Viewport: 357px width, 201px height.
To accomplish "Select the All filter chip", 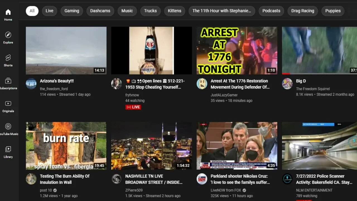I will point(32,11).
